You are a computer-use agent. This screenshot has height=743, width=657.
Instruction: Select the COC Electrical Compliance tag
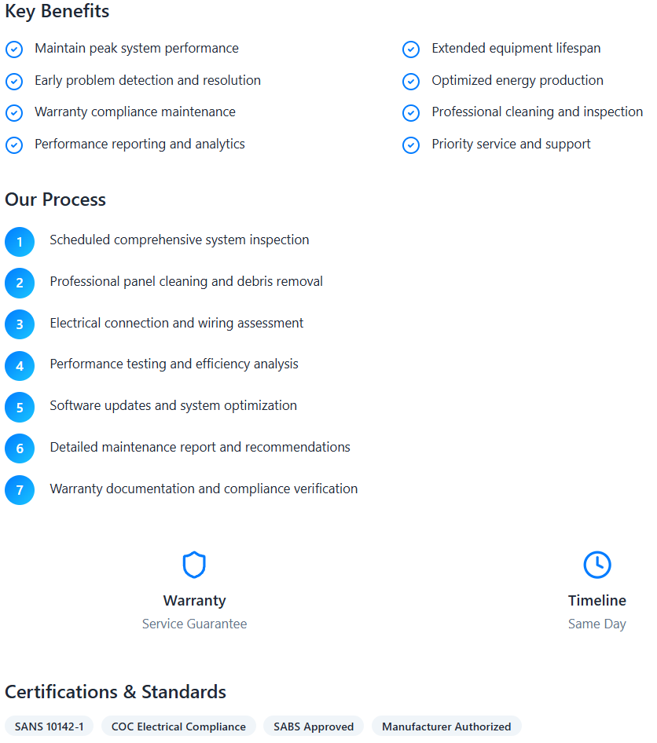[x=178, y=727]
